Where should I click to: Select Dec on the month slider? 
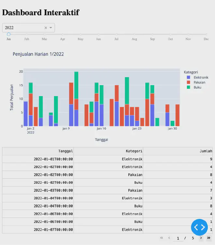tap(206, 34)
